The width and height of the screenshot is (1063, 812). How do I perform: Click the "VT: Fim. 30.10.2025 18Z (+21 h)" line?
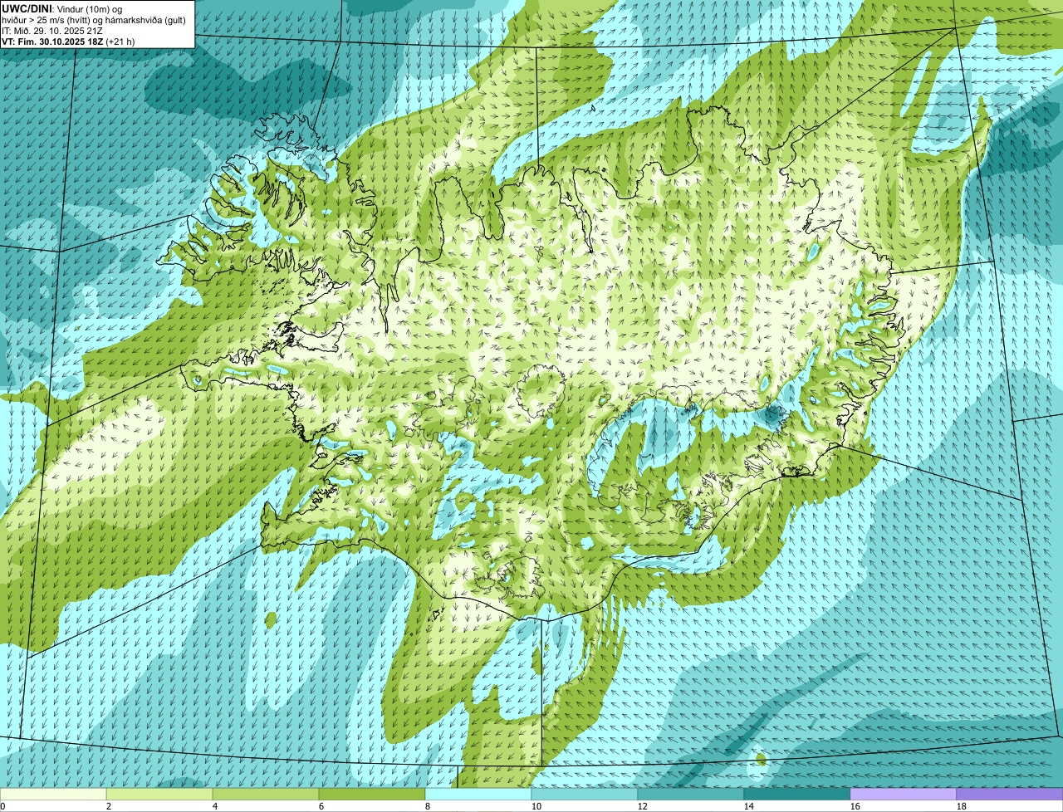68,41
